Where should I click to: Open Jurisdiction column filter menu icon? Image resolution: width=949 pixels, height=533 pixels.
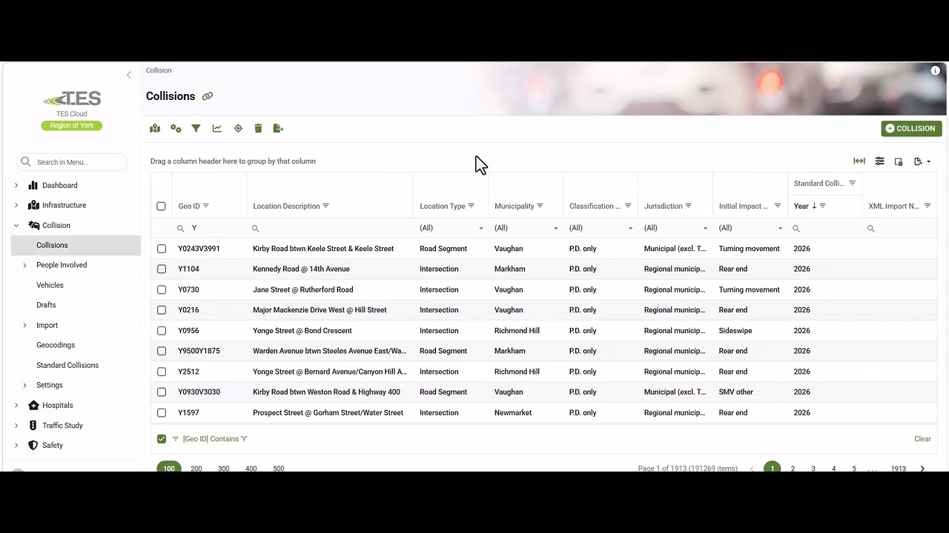click(x=688, y=206)
